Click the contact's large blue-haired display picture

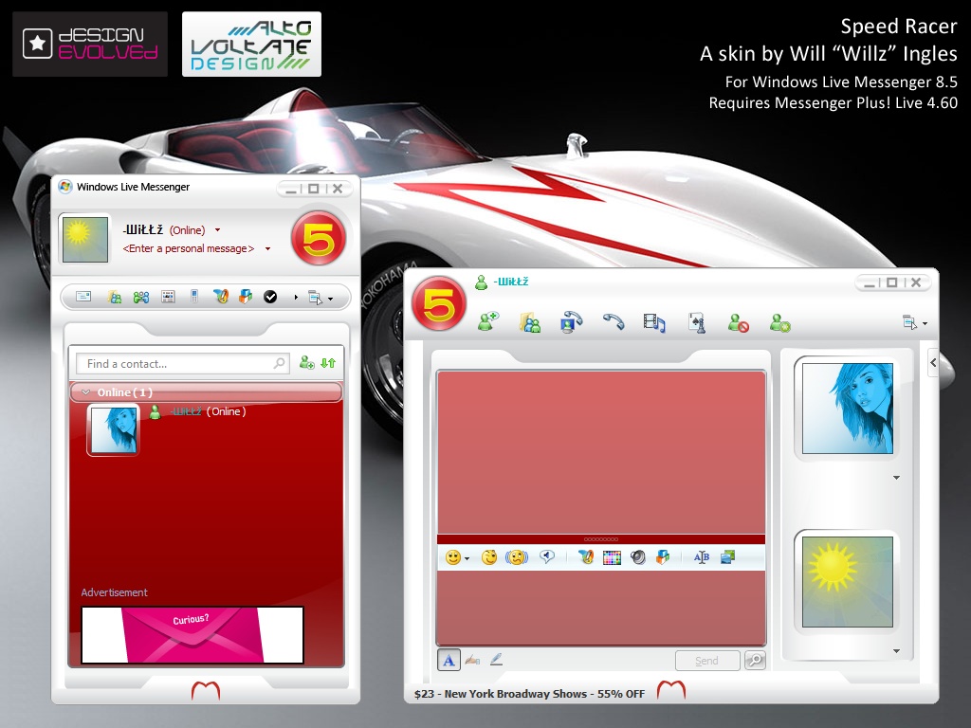pos(847,409)
